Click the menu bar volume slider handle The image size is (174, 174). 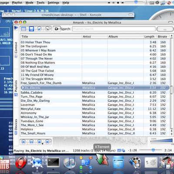point(136,2)
